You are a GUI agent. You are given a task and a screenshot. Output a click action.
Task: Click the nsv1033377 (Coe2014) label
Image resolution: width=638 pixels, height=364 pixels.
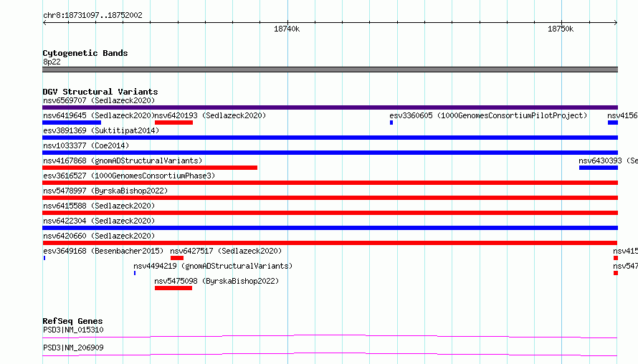pos(86,145)
